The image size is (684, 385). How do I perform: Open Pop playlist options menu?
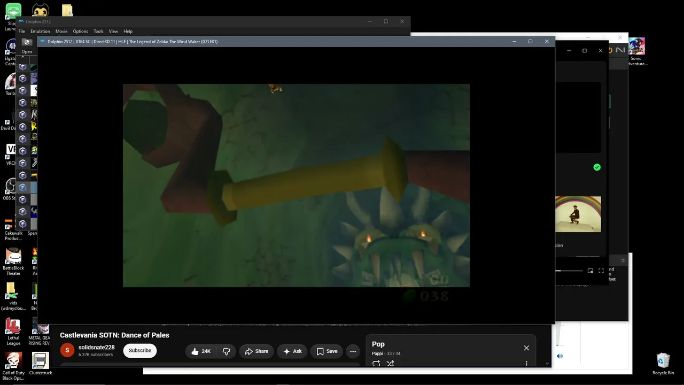point(526,364)
